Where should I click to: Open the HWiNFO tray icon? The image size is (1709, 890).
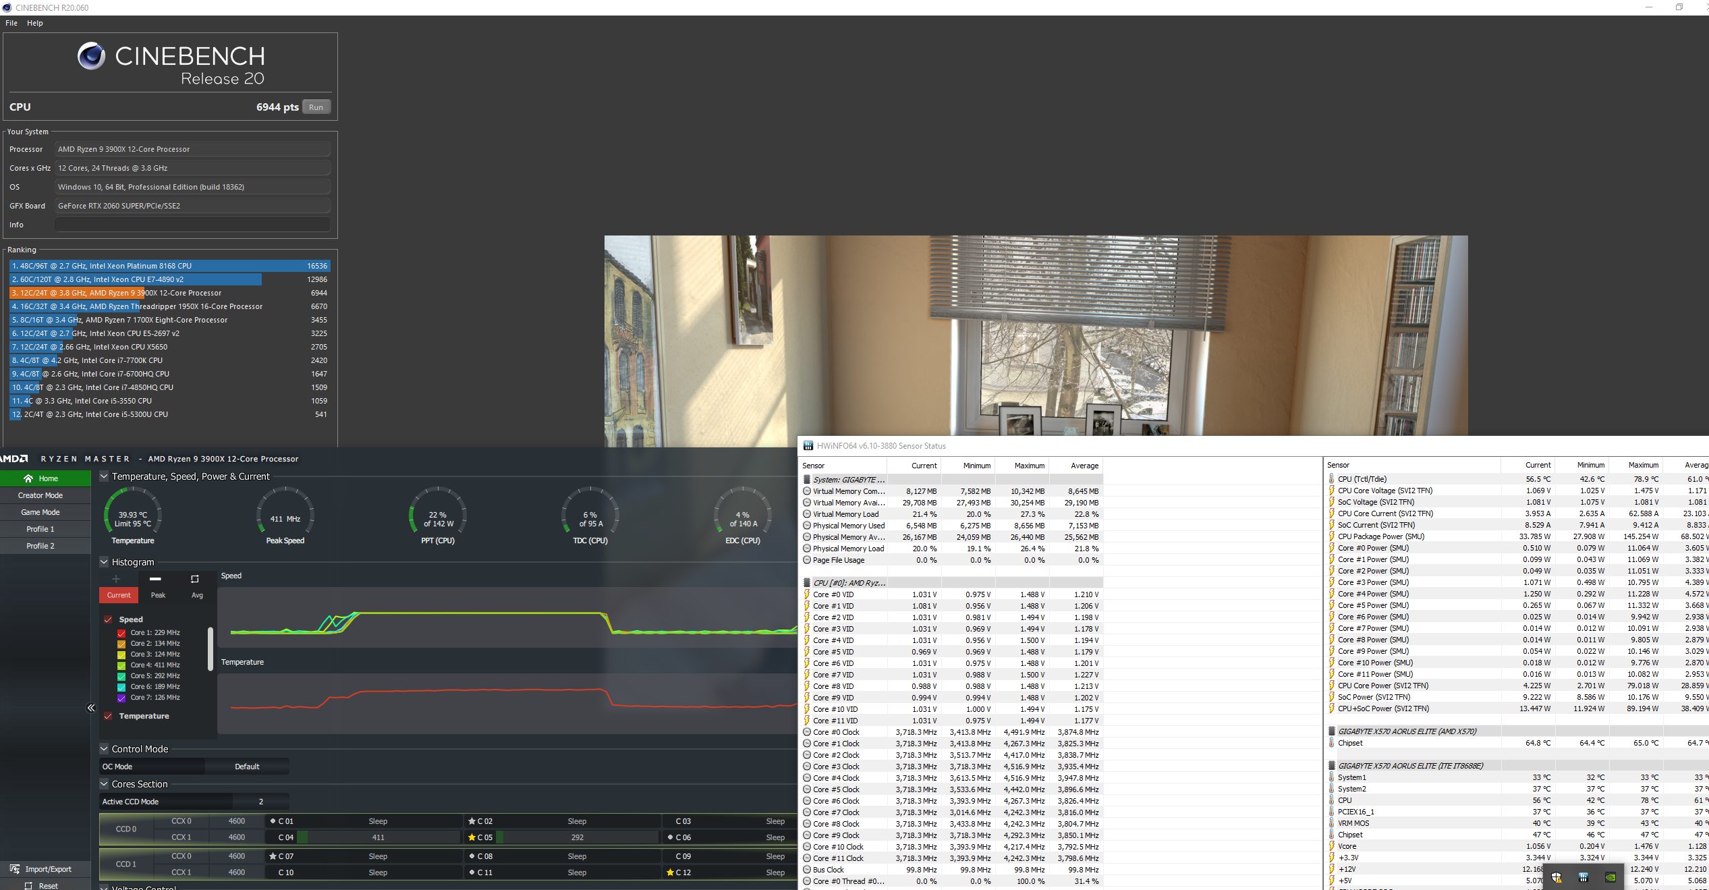[1584, 877]
